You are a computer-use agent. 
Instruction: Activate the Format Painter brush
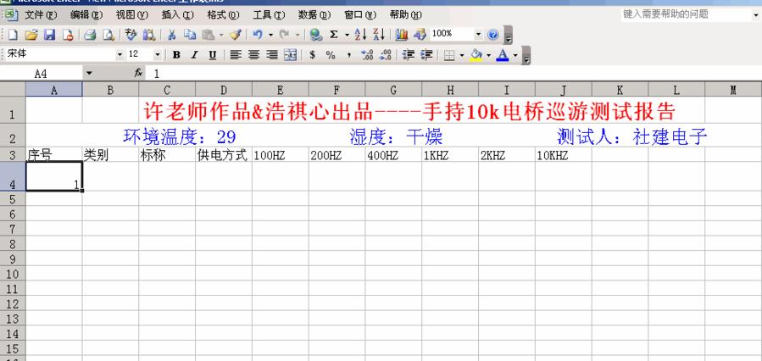click(236, 35)
